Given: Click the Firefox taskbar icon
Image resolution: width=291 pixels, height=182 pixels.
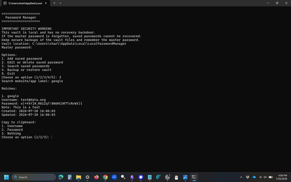Looking at the screenshot, I should coord(96,177).
